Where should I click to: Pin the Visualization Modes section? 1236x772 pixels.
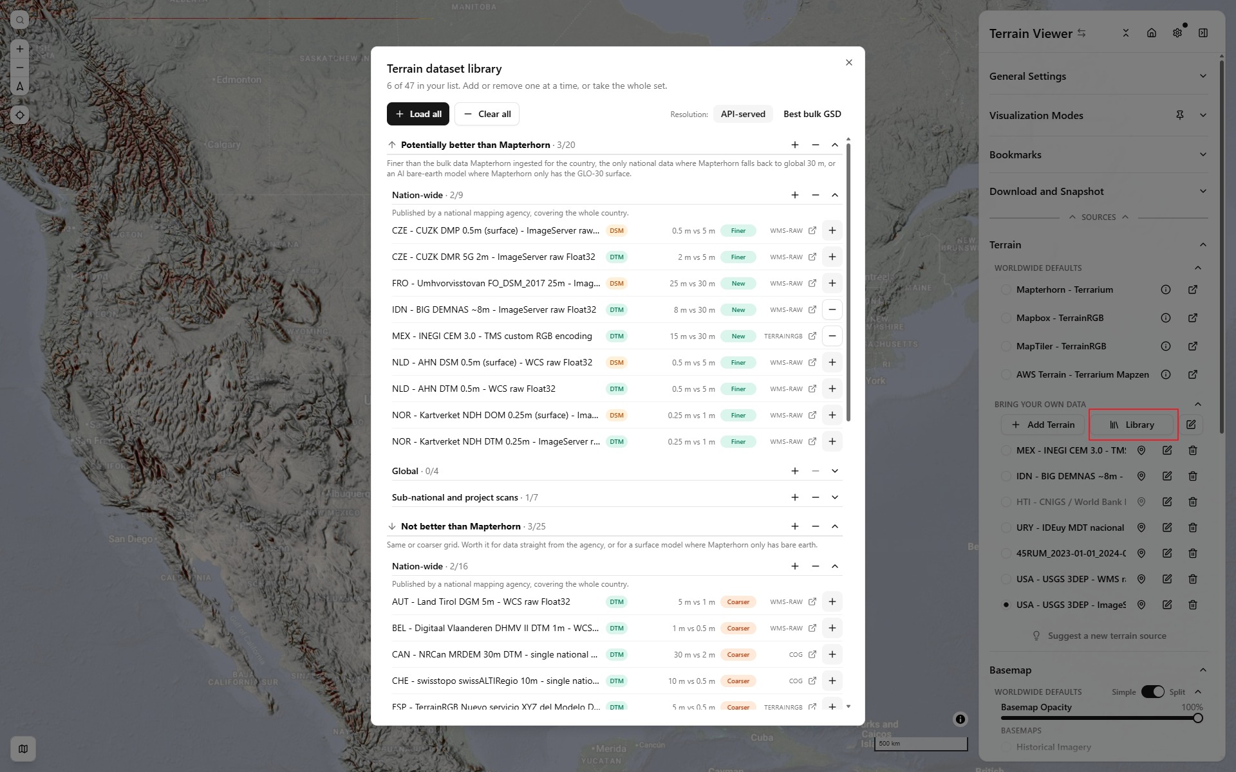1180,115
